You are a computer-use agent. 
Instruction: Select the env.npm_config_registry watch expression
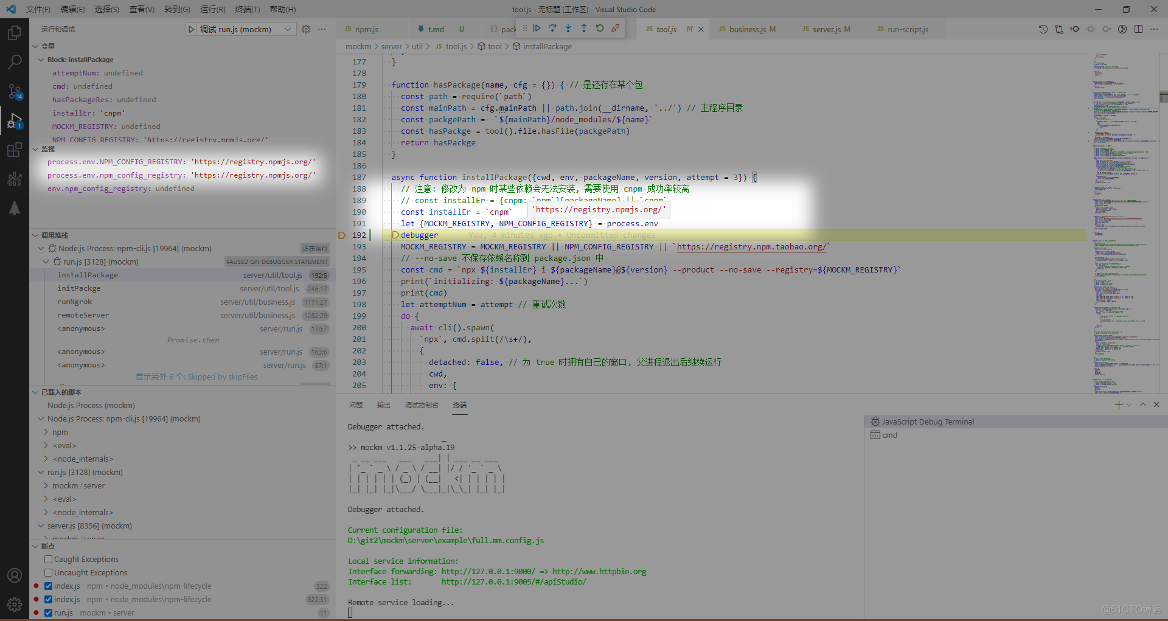point(182,189)
